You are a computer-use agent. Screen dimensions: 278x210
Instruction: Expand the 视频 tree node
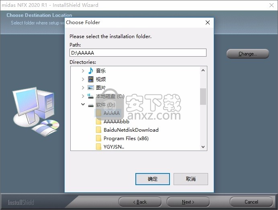click(83, 79)
